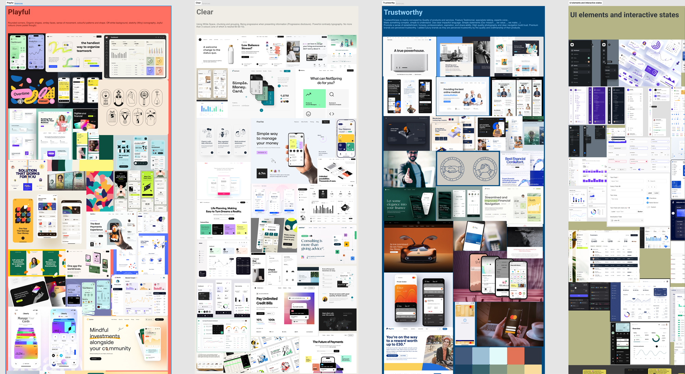Click the Text Field input with Input Text
The height and width of the screenshot is (374, 685).
[x=627, y=181]
